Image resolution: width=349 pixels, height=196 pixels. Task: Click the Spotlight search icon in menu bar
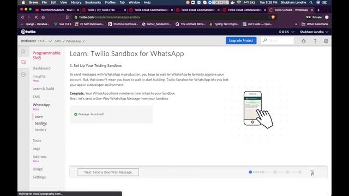tap(311, 2)
